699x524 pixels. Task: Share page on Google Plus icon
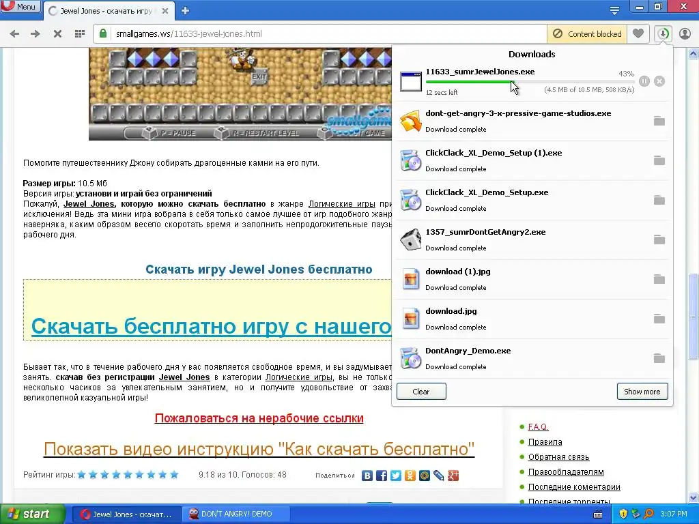pyautogui.click(x=453, y=476)
